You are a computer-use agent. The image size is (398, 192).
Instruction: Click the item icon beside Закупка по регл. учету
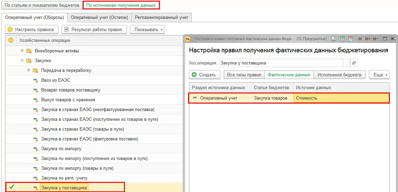[x=35, y=178]
